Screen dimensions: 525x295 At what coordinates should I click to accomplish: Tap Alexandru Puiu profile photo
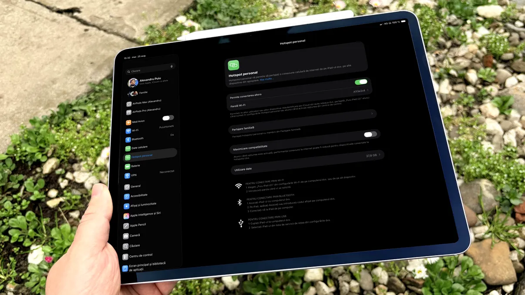(133, 83)
